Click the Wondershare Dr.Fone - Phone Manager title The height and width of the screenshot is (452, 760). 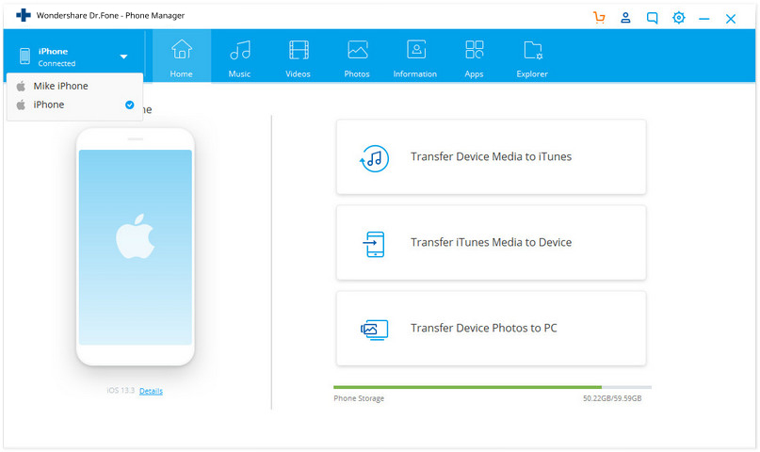[110, 15]
